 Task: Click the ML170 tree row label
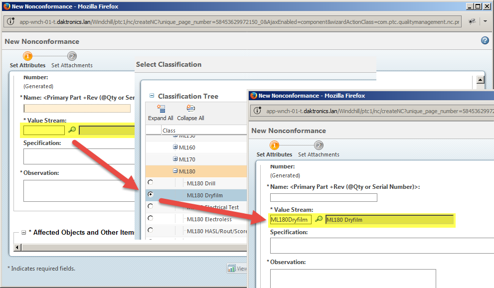coord(187,159)
